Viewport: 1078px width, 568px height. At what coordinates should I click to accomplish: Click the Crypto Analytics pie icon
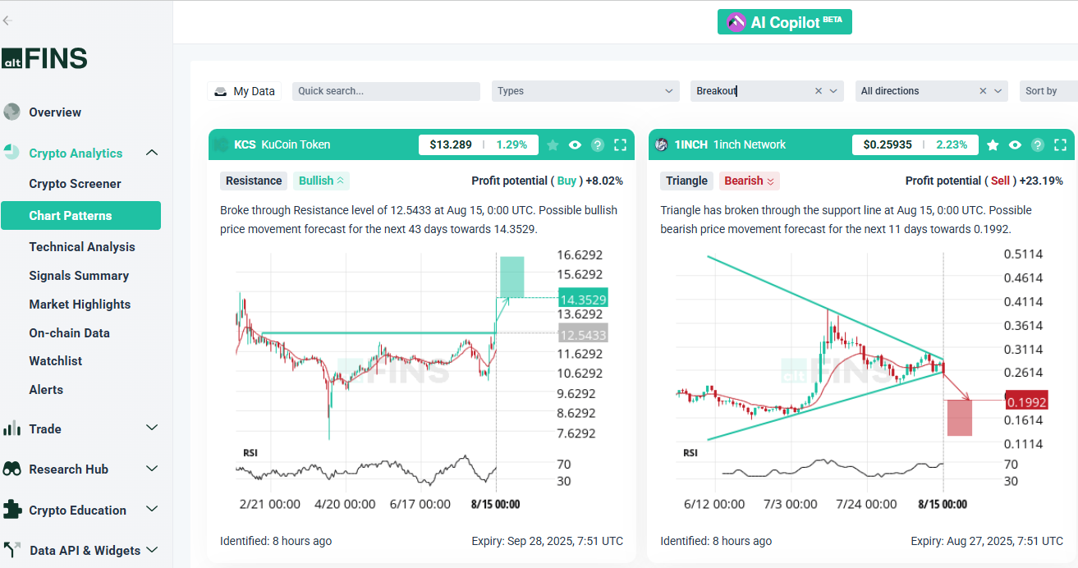pos(11,153)
